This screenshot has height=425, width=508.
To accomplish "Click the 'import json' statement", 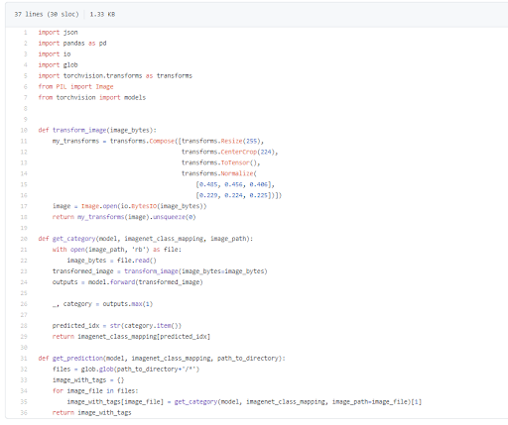I will (x=58, y=33).
